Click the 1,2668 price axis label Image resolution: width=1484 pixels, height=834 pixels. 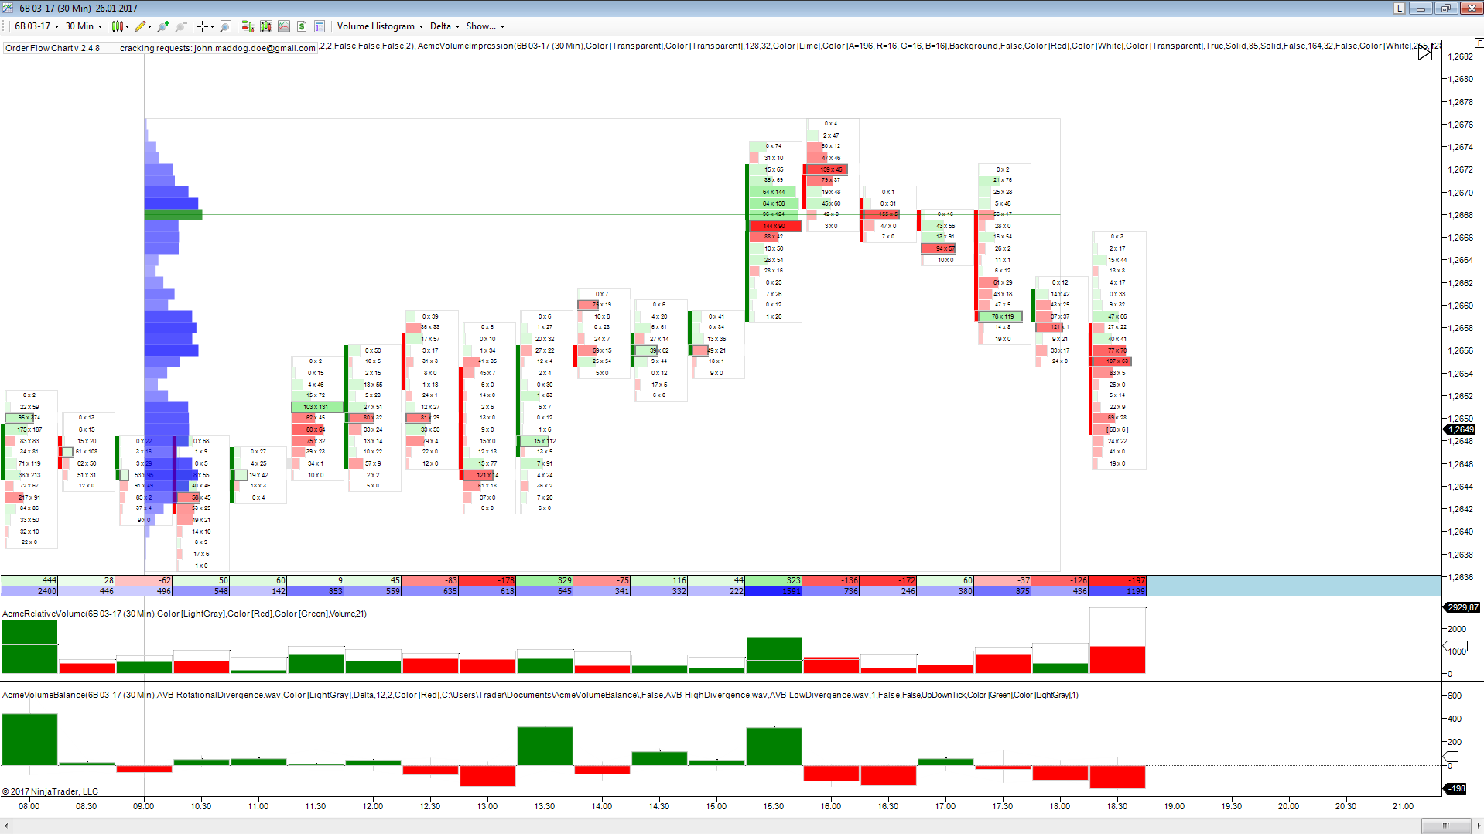1462,215
